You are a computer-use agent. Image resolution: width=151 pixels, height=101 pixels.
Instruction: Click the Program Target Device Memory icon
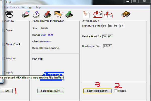tap(47, 14)
